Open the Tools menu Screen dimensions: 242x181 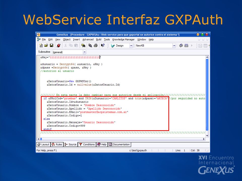click(x=107, y=39)
